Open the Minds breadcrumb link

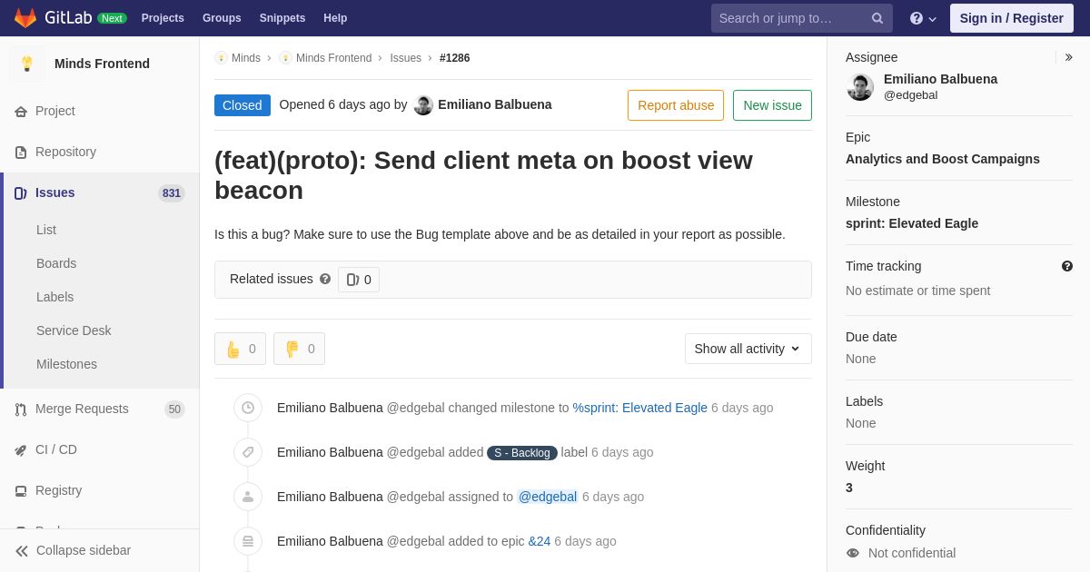coord(246,58)
